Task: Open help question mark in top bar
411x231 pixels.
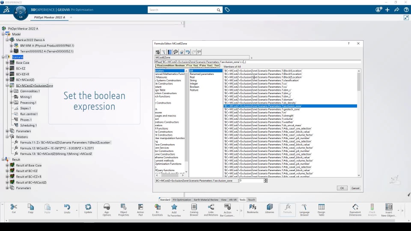Action: (406, 10)
